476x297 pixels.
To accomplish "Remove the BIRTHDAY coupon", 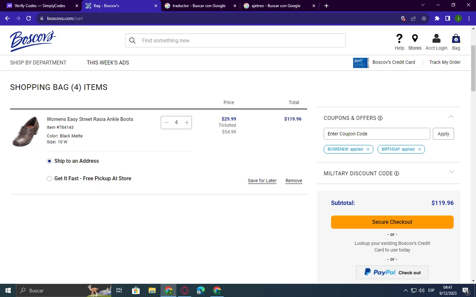I will coord(420,149).
